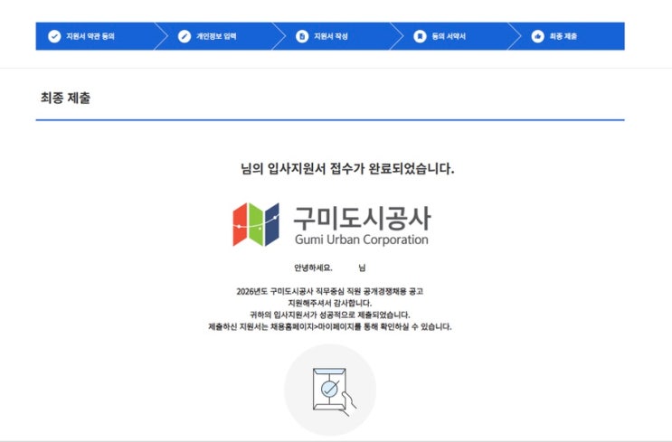
Task: Click the 지원해주셔서 감사합니다 line
Action: coord(329,303)
